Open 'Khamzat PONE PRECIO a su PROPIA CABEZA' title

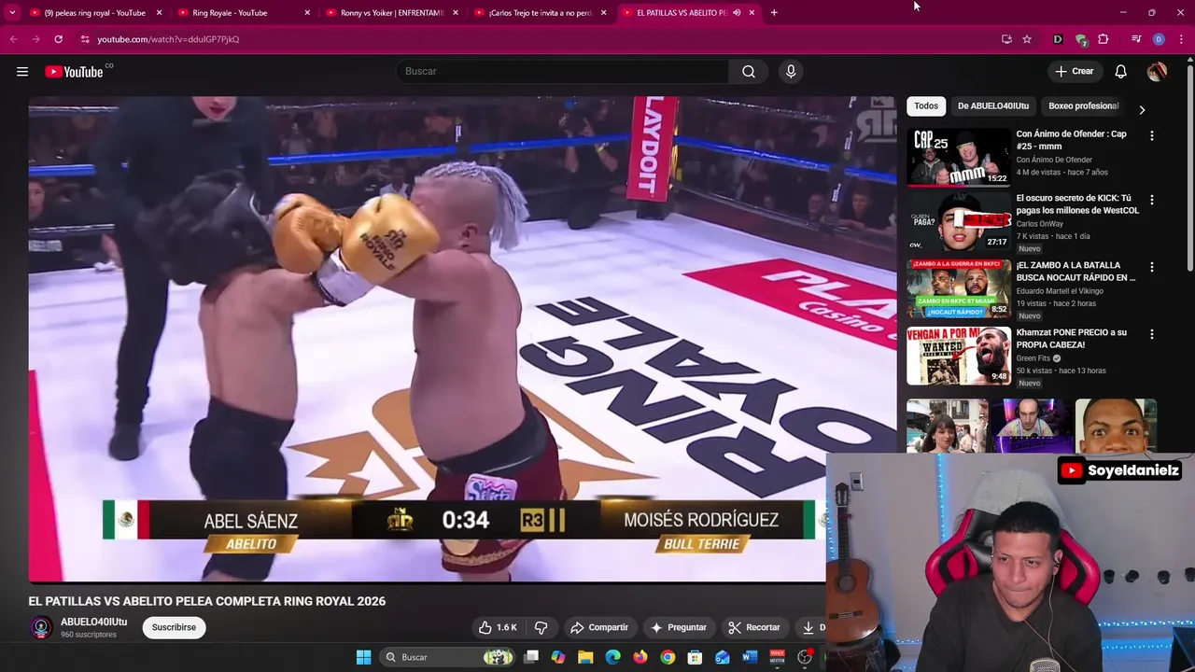(1072, 339)
